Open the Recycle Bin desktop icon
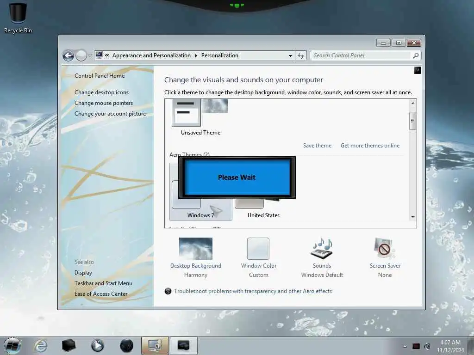Viewport: 474px width, 355px height. click(x=18, y=18)
